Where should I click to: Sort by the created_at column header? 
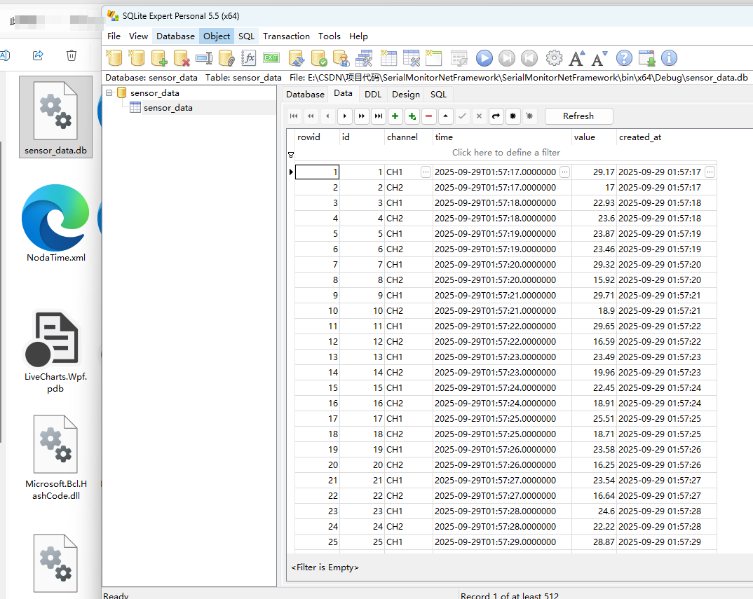667,137
